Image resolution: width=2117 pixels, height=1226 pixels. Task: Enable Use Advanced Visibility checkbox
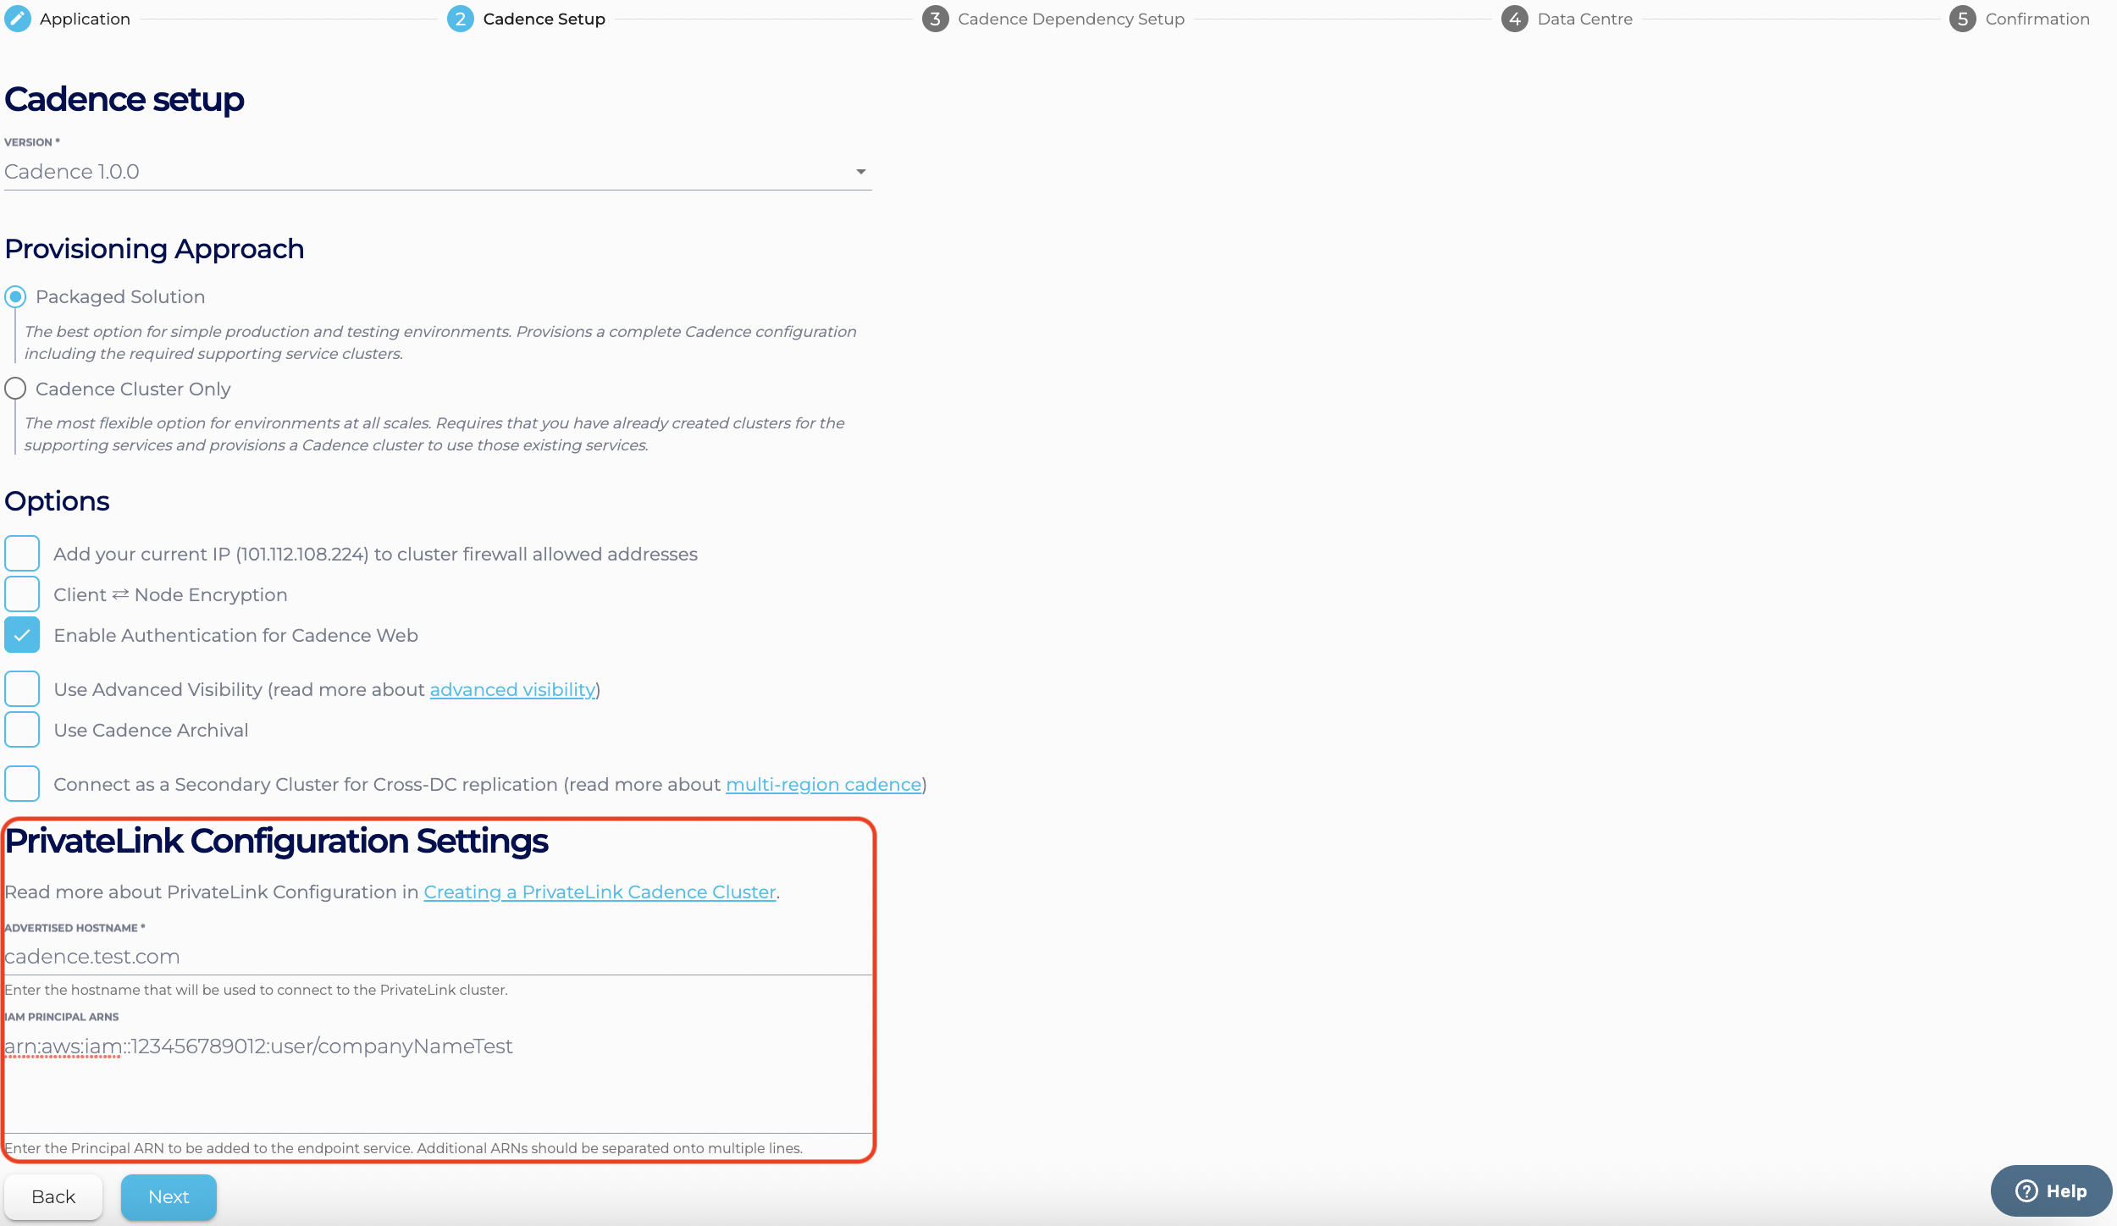coord(22,689)
